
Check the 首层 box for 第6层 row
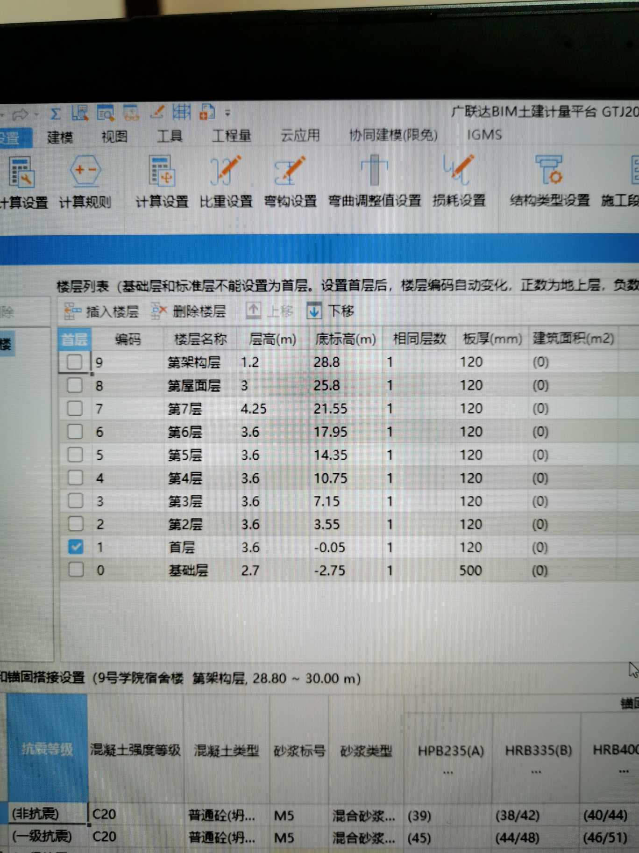(x=75, y=432)
